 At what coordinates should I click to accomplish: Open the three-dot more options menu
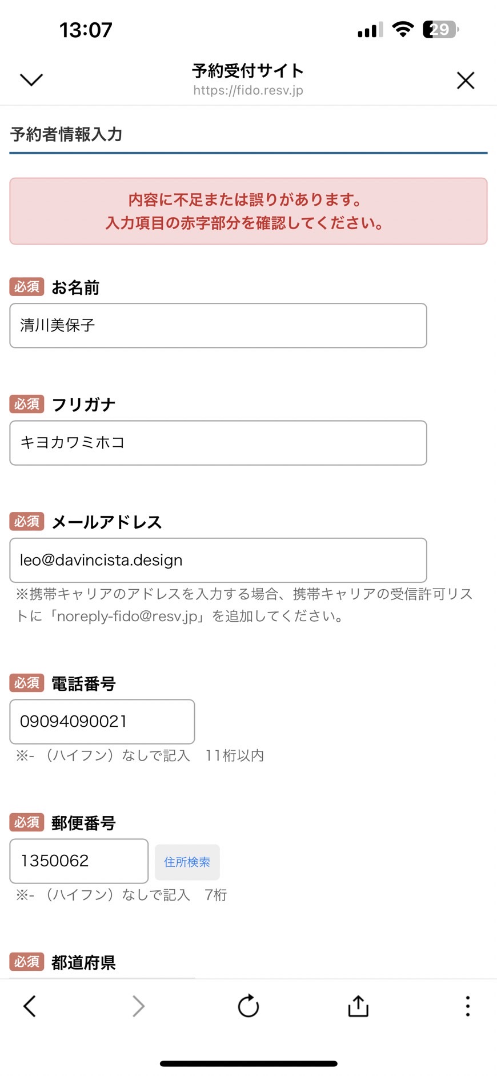click(x=468, y=1006)
